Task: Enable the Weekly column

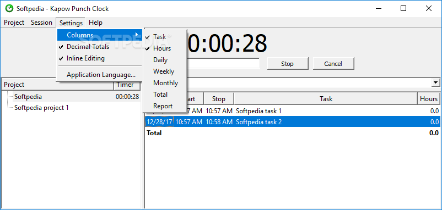Action: coord(165,71)
